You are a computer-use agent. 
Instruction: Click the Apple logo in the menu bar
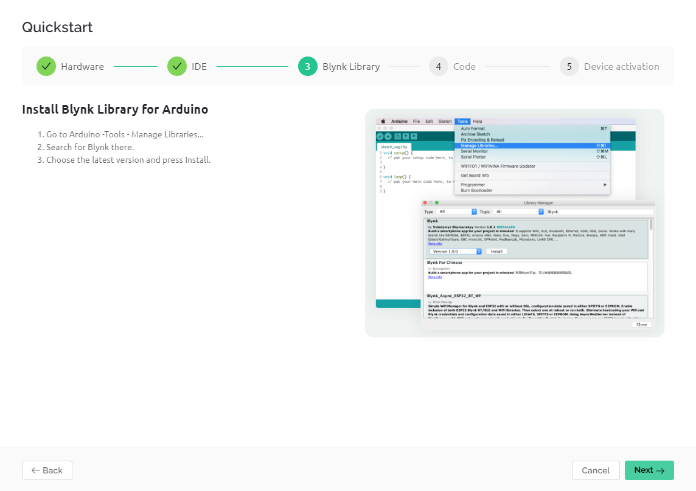(x=383, y=122)
